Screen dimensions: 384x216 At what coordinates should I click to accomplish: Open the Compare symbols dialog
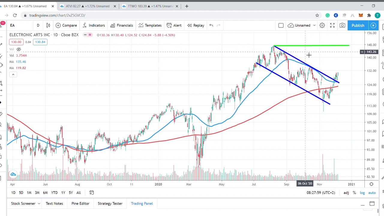pos(66,25)
